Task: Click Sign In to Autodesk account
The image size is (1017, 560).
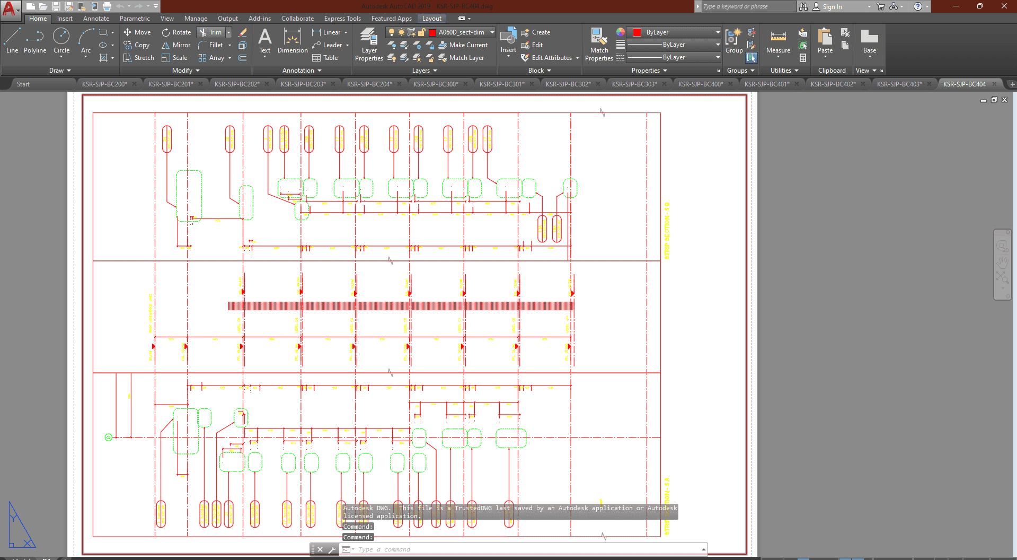Action: 832,7
